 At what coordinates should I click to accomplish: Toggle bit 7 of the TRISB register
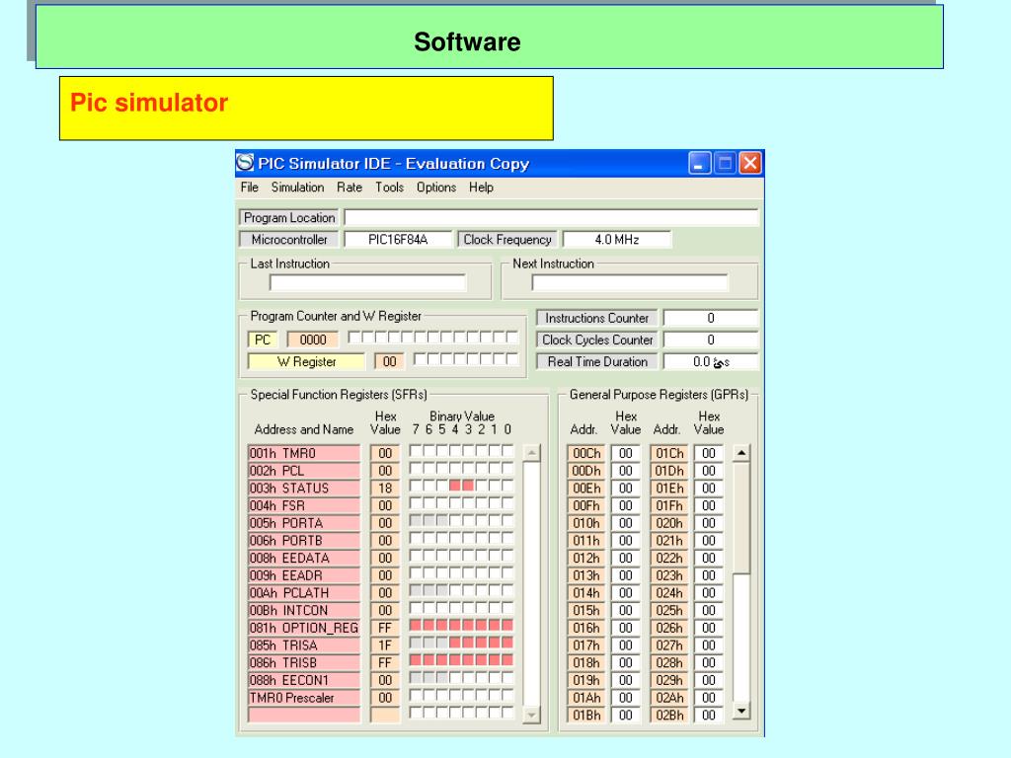coord(416,659)
